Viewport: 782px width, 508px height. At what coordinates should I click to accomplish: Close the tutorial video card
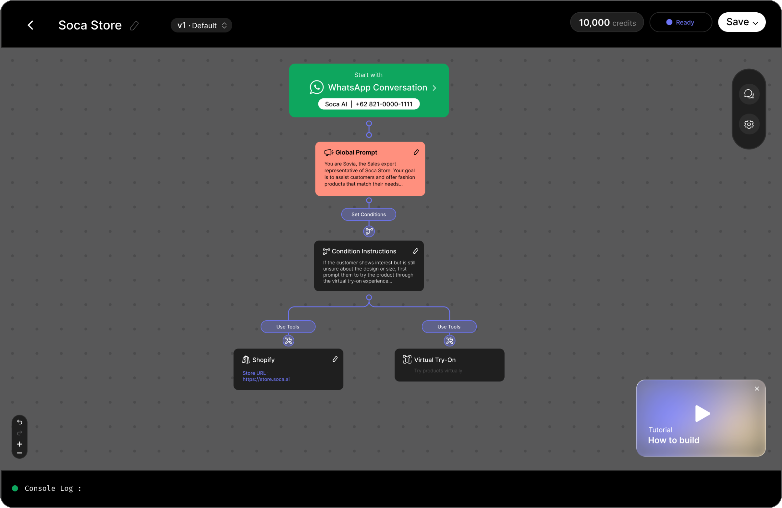(x=757, y=389)
